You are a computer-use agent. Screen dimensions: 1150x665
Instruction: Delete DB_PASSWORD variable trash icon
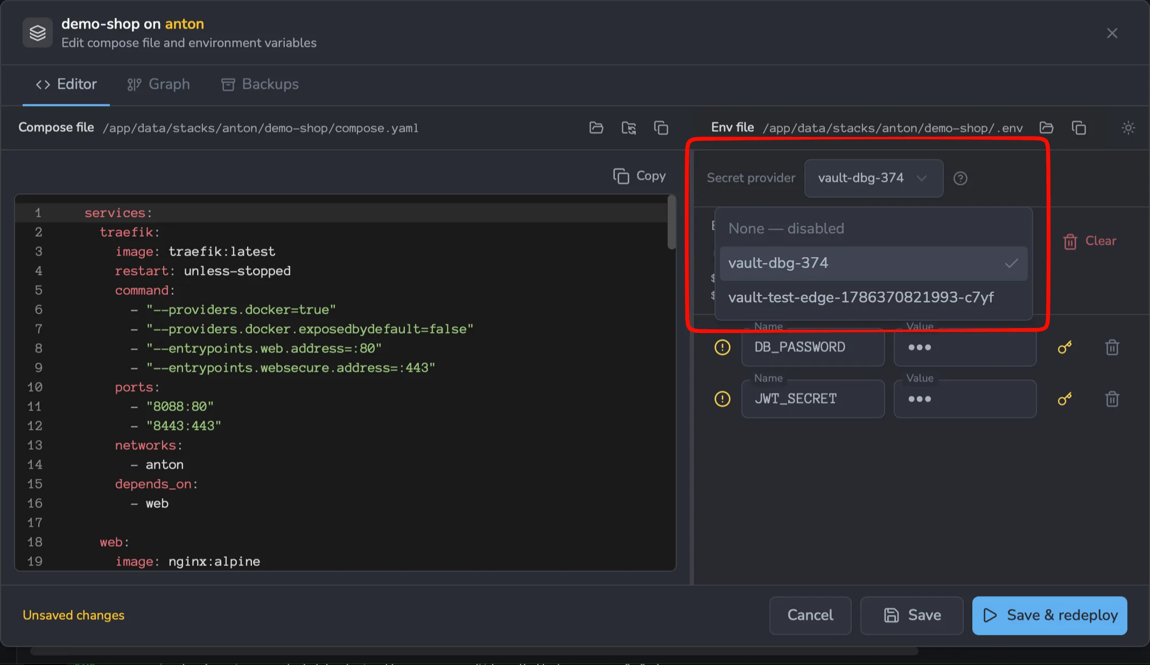(1112, 348)
